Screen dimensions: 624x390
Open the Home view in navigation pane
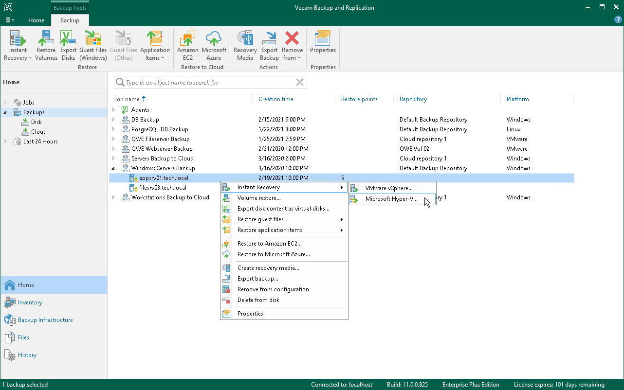pyautogui.click(x=54, y=285)
